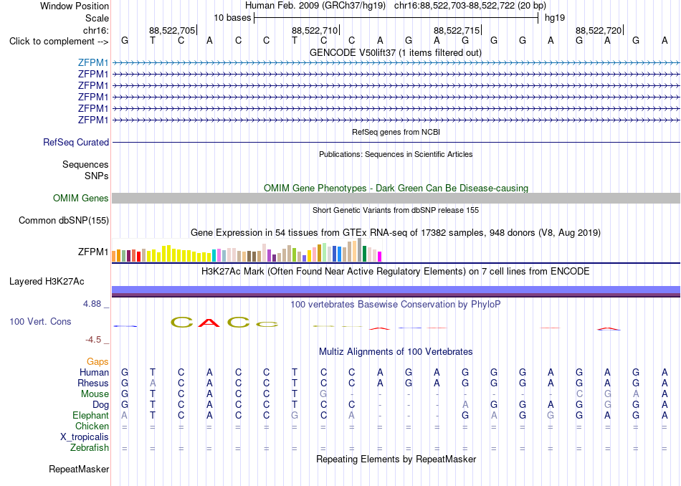681x486 pixels.
Task: Click the 100 Vert. Cons track label
Action: pos(40,321)
